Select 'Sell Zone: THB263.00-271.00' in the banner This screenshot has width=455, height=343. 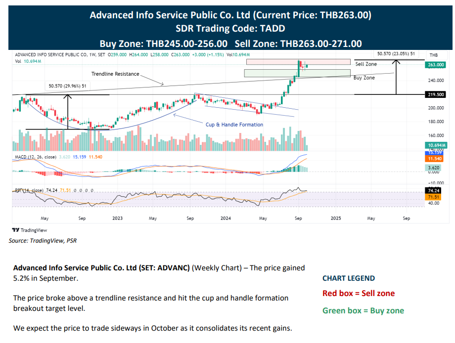click(298, 44)
